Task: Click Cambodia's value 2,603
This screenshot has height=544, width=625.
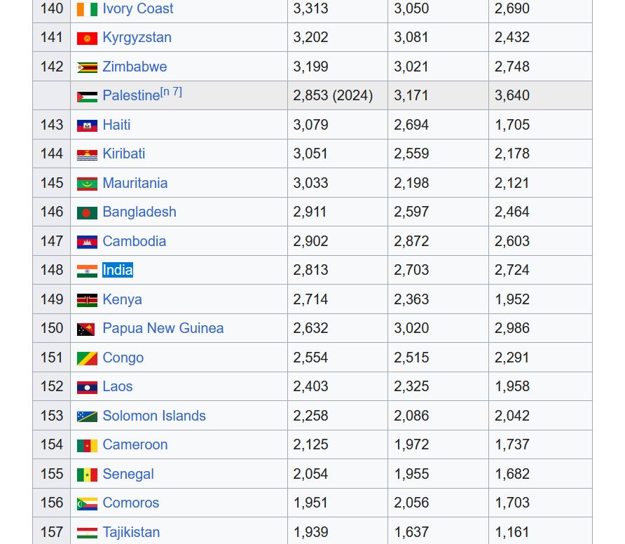Action: [x=512, y=241]
